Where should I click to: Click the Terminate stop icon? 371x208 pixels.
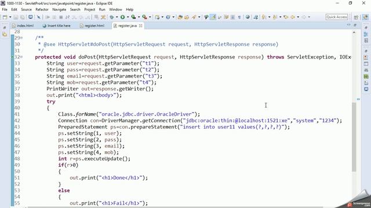(x=61, y=17)
